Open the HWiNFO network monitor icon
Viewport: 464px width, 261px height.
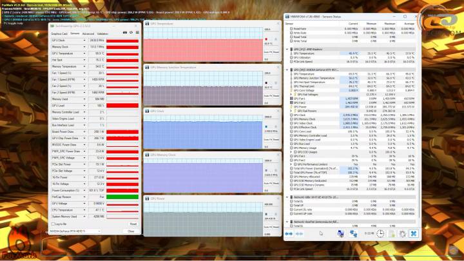(341, 233)
